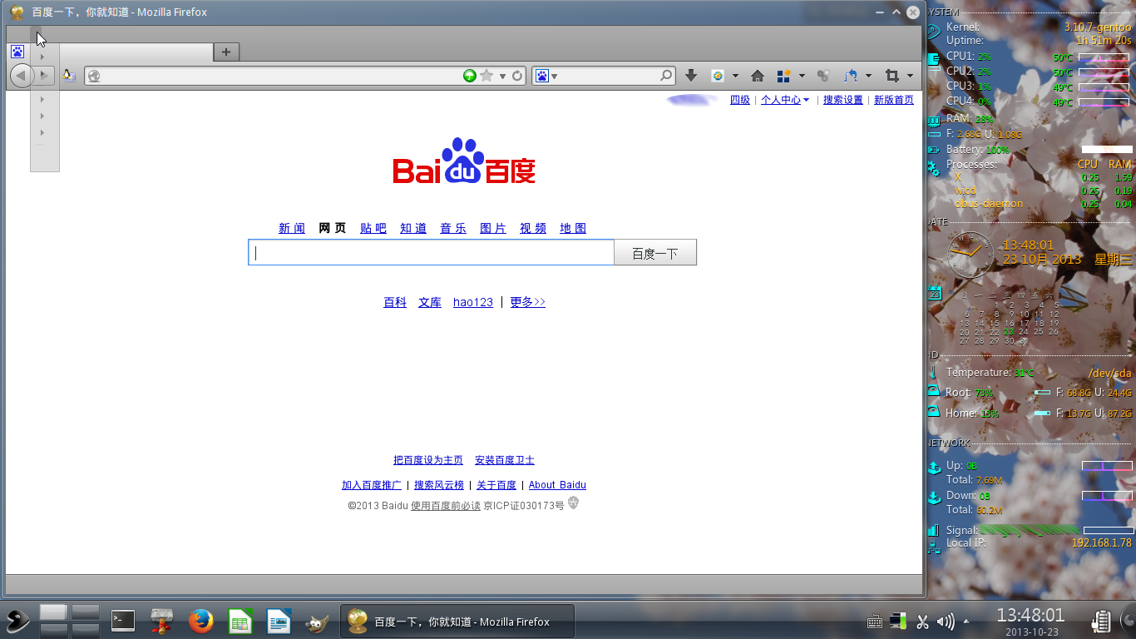Select the 地图 search category
Screen dimensions: 1136x639
573,228
